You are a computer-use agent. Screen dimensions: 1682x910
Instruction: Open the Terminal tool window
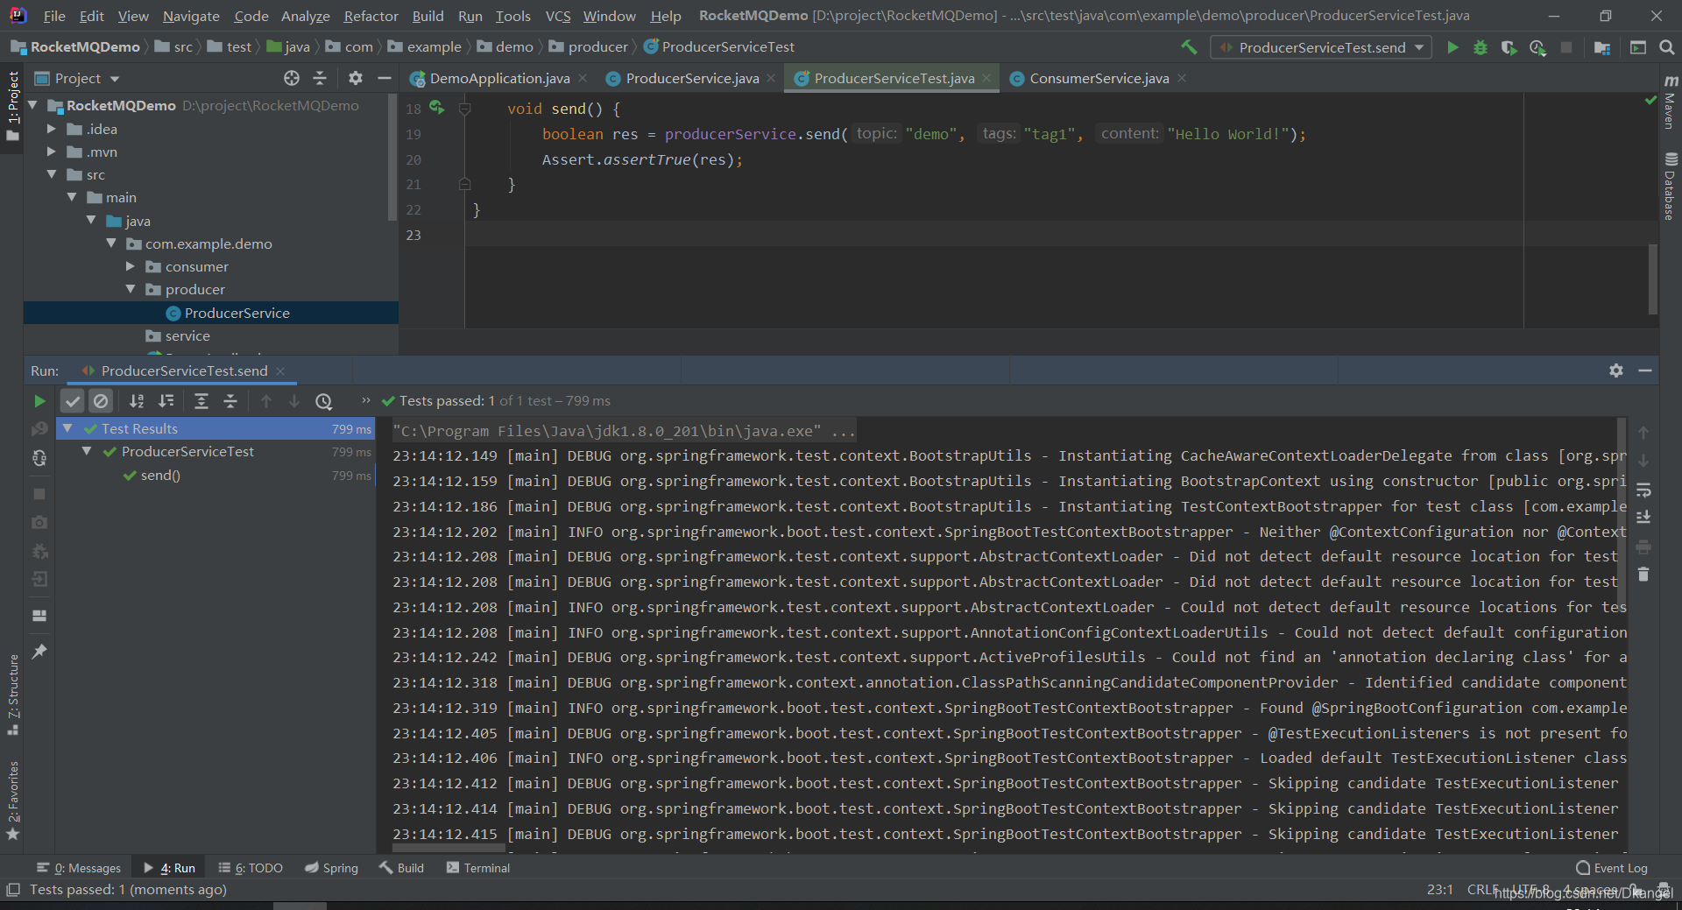478,868
